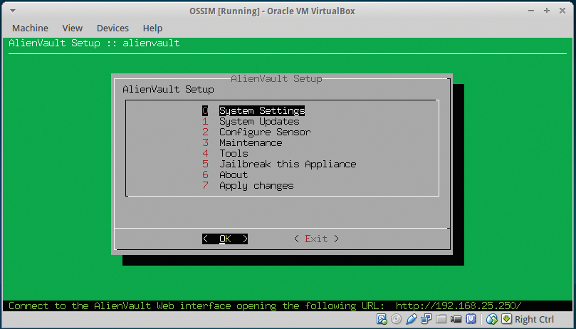Click the shared folders status icon
Screen dimensions: 576x329
[441, 319]
